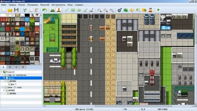This screenshot has width=197, height=111.
Task: Collapse the MAP006 tree node
Action: (x=6, y=81)
